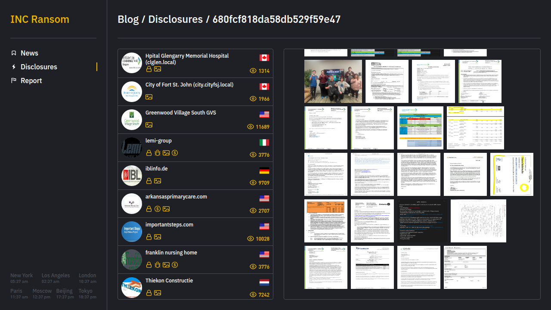
Task: Click the INC Ransom site title
Action: 40,19
